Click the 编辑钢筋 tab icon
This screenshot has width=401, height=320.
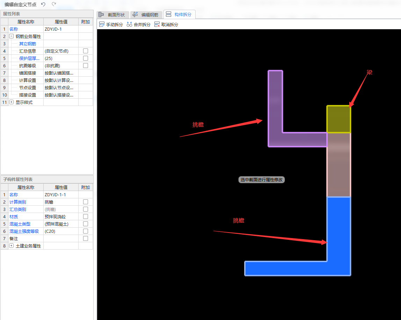pyautogui.click(x=135, y=15)
